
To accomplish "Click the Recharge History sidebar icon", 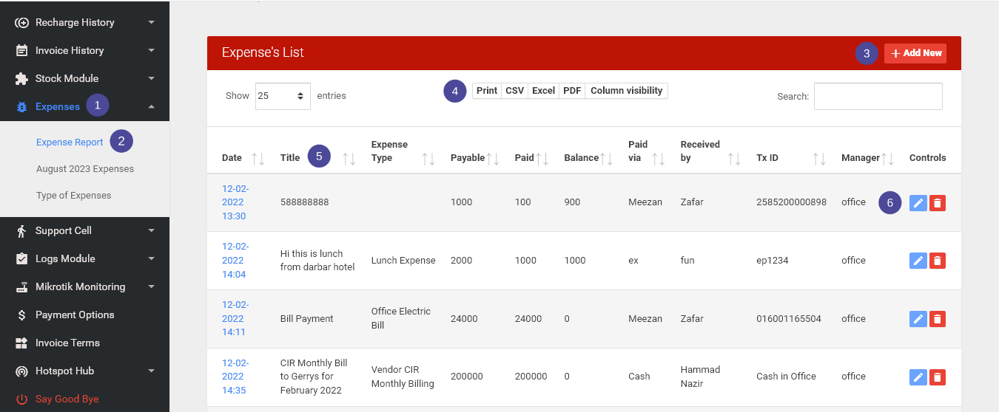I will click(x=21, y=23).
